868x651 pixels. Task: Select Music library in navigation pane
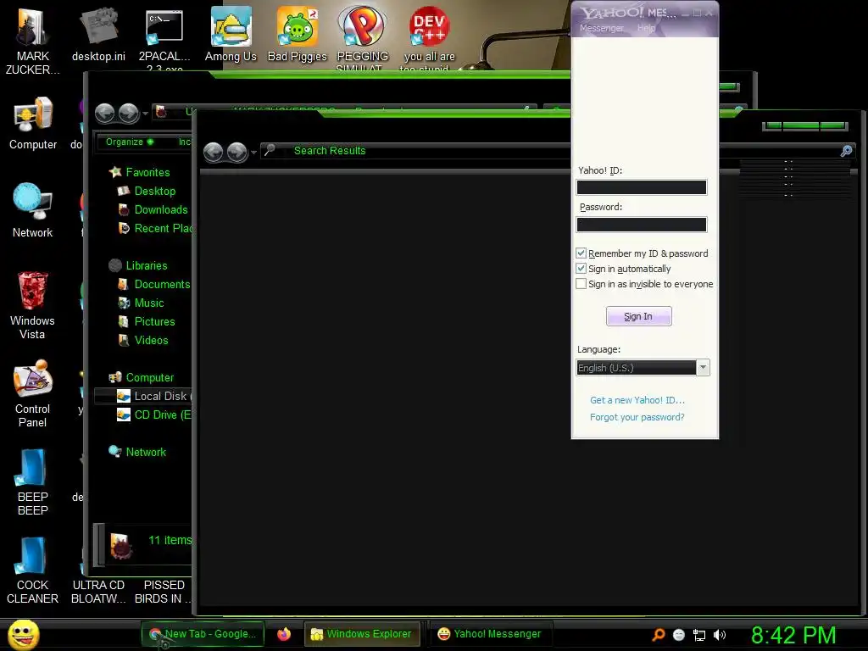[148, 303]
